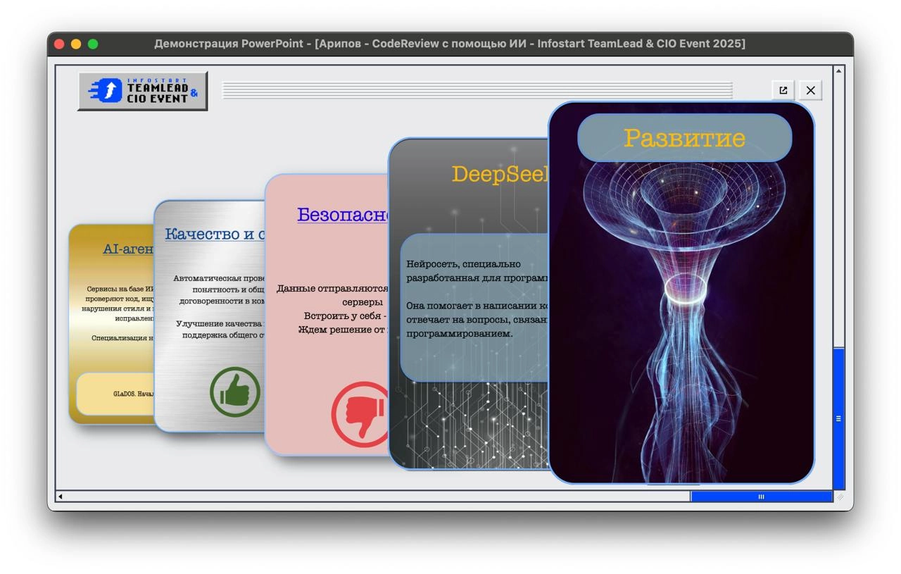
Task: Open the silver Качество card heading link
Action: (x=215, y=234)
